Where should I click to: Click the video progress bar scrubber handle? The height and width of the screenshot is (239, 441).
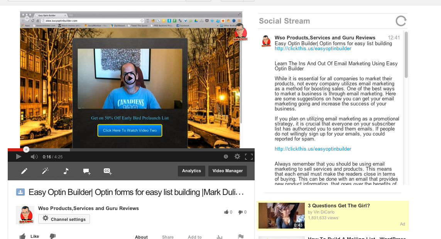(x=26, y=149)
